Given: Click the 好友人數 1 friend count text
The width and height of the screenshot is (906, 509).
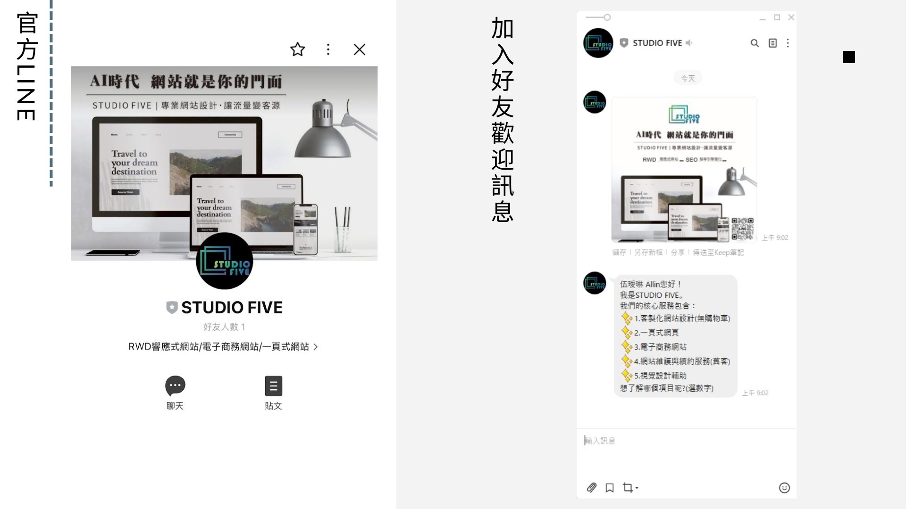Looking at the screenshot, I should (224, 327).
